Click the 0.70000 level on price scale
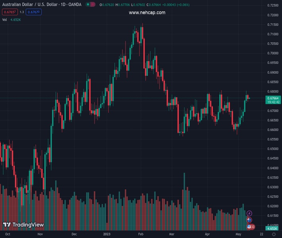Viewport: 282px width, 238px height. [272, 54]
